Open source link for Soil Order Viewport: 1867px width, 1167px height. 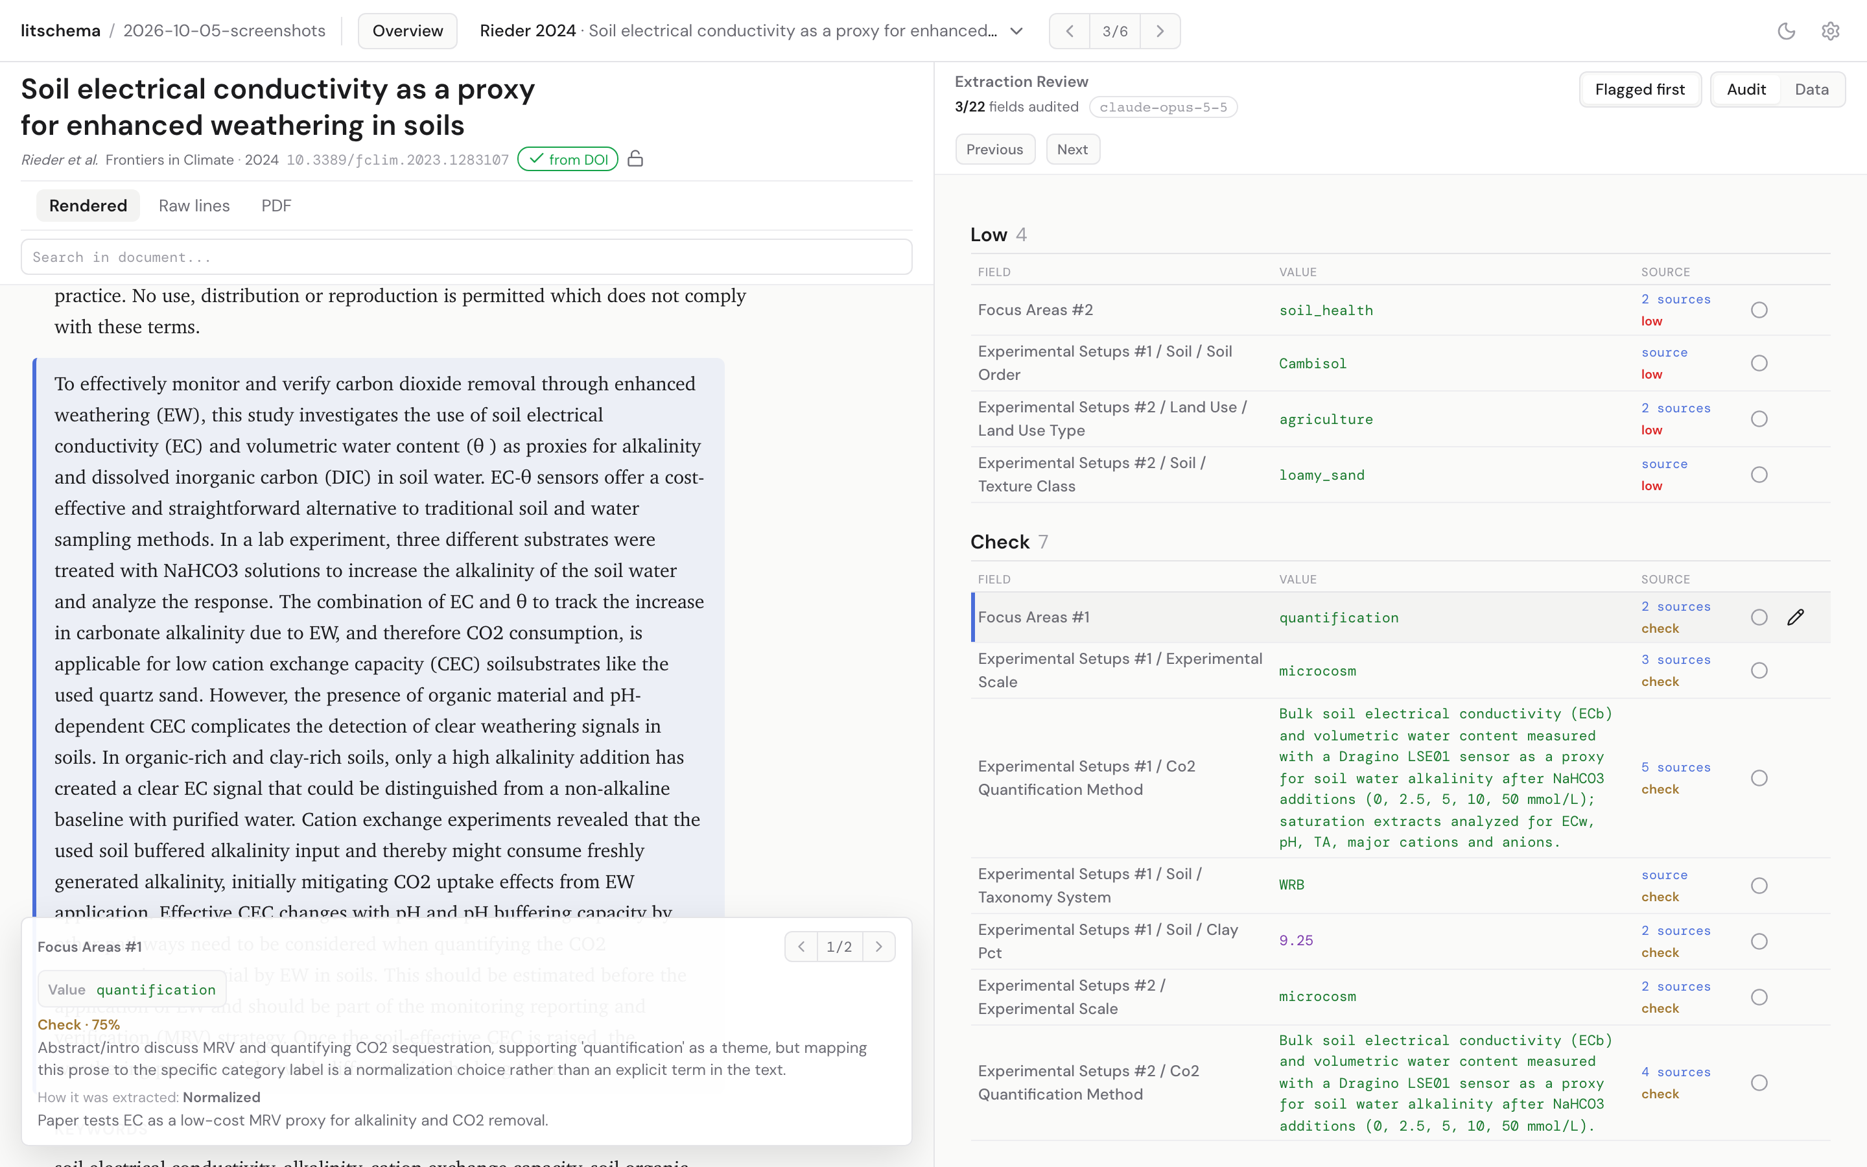[x=1664, y=352]
